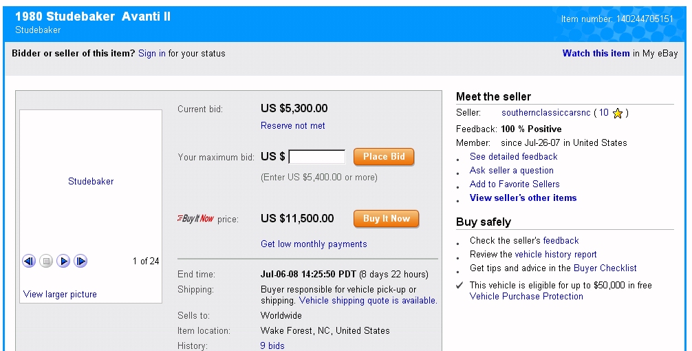Select Ask seller a question
Viewport: 692px width, 351px height.
[511, 171]
